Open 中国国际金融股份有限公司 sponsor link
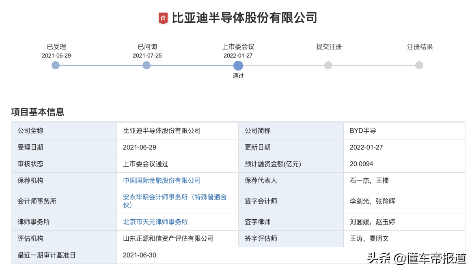Screen dimensions: 474x272 (x=162, y=180)
